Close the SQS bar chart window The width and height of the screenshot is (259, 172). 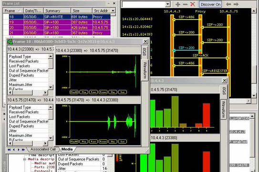tap(224, 81)
